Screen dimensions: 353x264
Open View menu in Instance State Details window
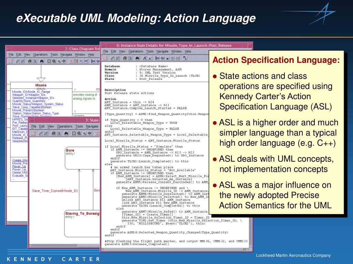point(122,51)
